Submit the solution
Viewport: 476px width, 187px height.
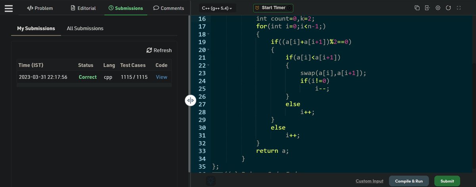click(447, 181)
